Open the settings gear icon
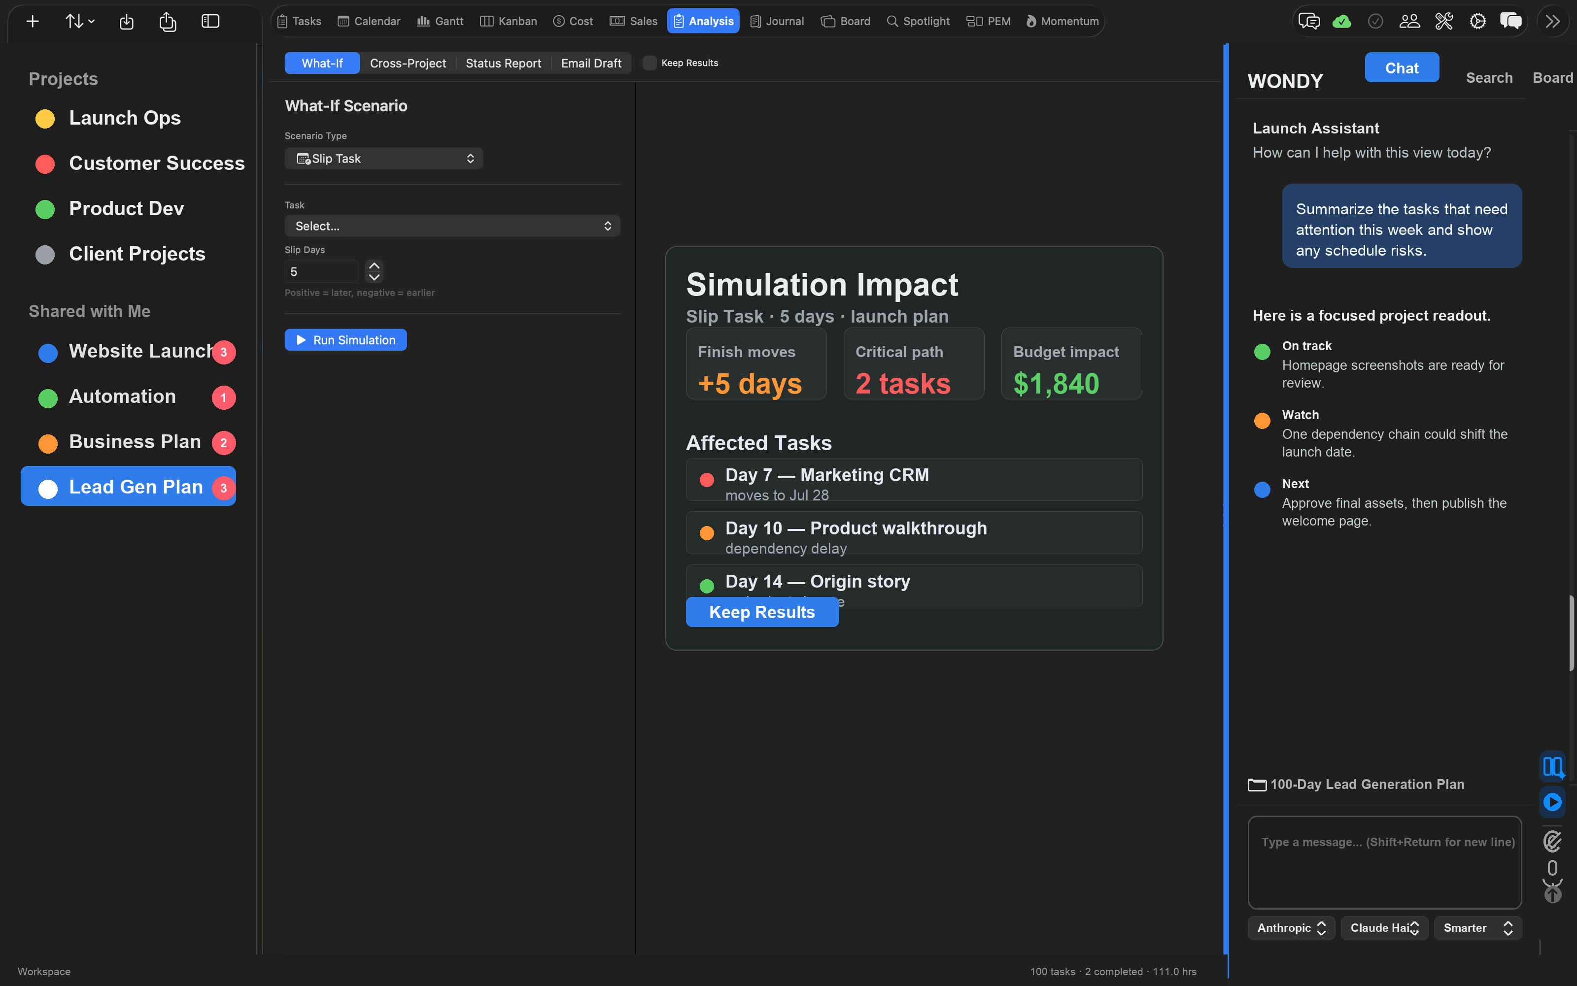The height and width of the screenshot is (986, 1577). click(x=1478, y=22)
